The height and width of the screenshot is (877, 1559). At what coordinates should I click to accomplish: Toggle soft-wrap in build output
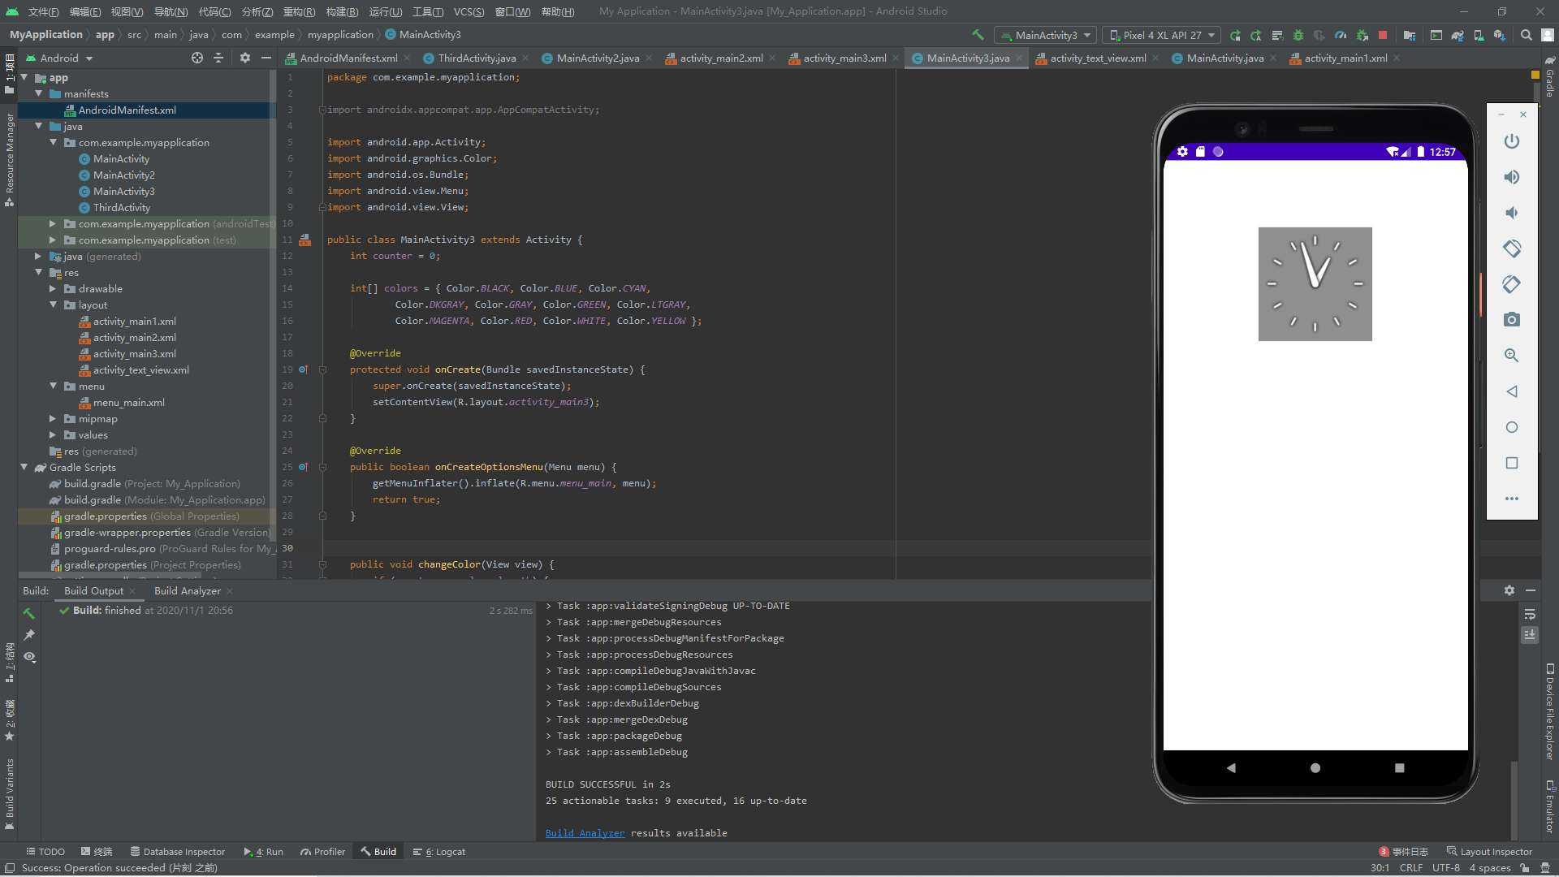point(1530,614)
